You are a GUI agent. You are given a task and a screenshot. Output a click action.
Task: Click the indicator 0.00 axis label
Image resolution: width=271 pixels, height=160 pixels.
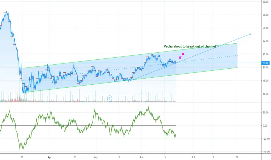tap(265, 126)
